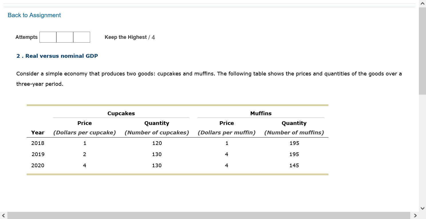Image resolution: width=426 pixels, height=219 pixels.
Task: Click the horizontal scrollbar thumb
Action: [x=209, y=215]
